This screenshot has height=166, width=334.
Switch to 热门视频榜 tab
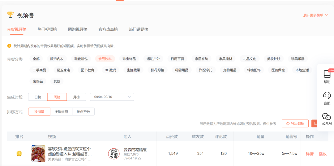(47, 29)
